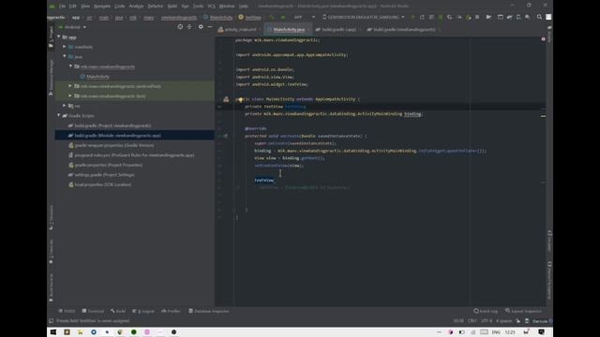Open Layout Inspector from bottom bar
The width and height of the screenshot is (600, 337).
[523, 311]
